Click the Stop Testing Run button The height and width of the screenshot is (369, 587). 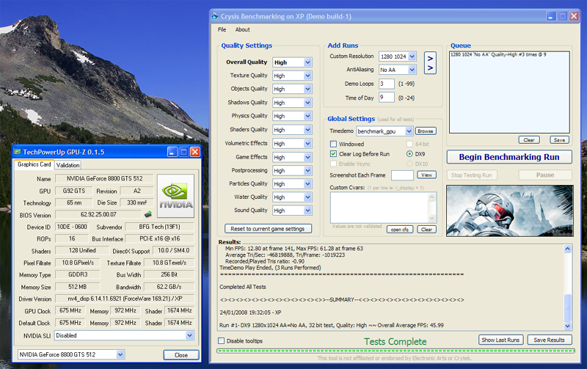pos(472,175)
